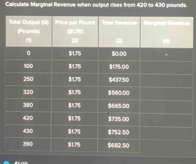Click the output cell showing 420

click(28, 118)
